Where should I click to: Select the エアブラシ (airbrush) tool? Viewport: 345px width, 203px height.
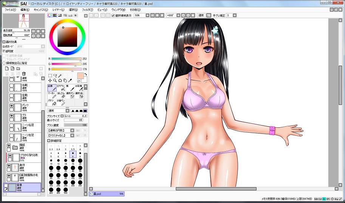(x=60, y=88)
